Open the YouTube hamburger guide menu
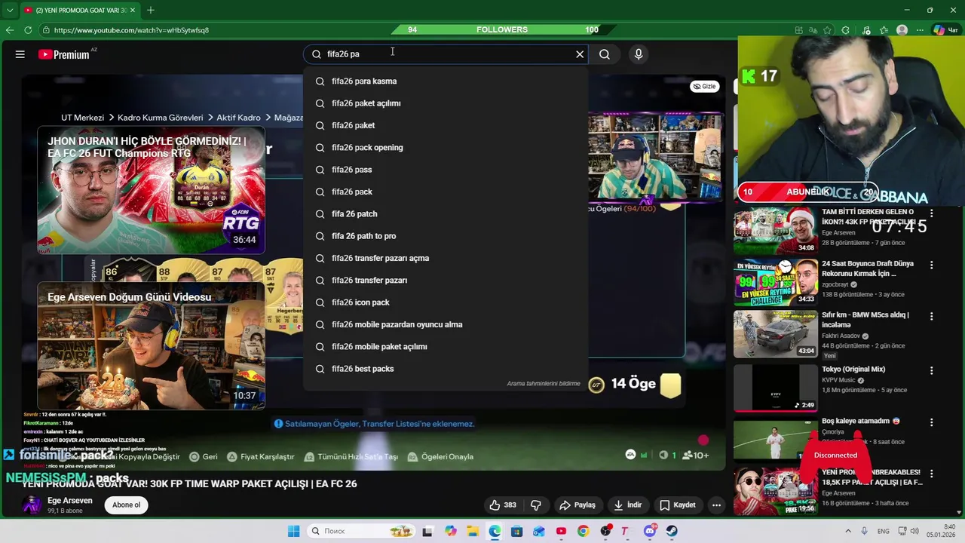The height and width of the screenshot is (543, 965). [20, 54]
